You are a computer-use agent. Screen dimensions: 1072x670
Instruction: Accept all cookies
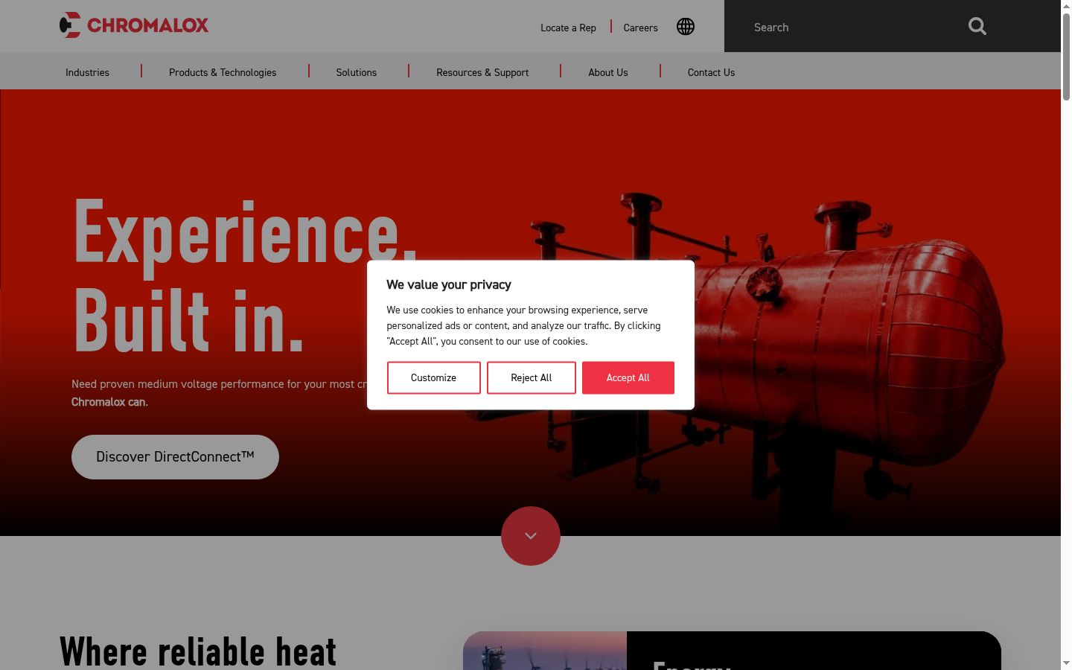[628, 377]
